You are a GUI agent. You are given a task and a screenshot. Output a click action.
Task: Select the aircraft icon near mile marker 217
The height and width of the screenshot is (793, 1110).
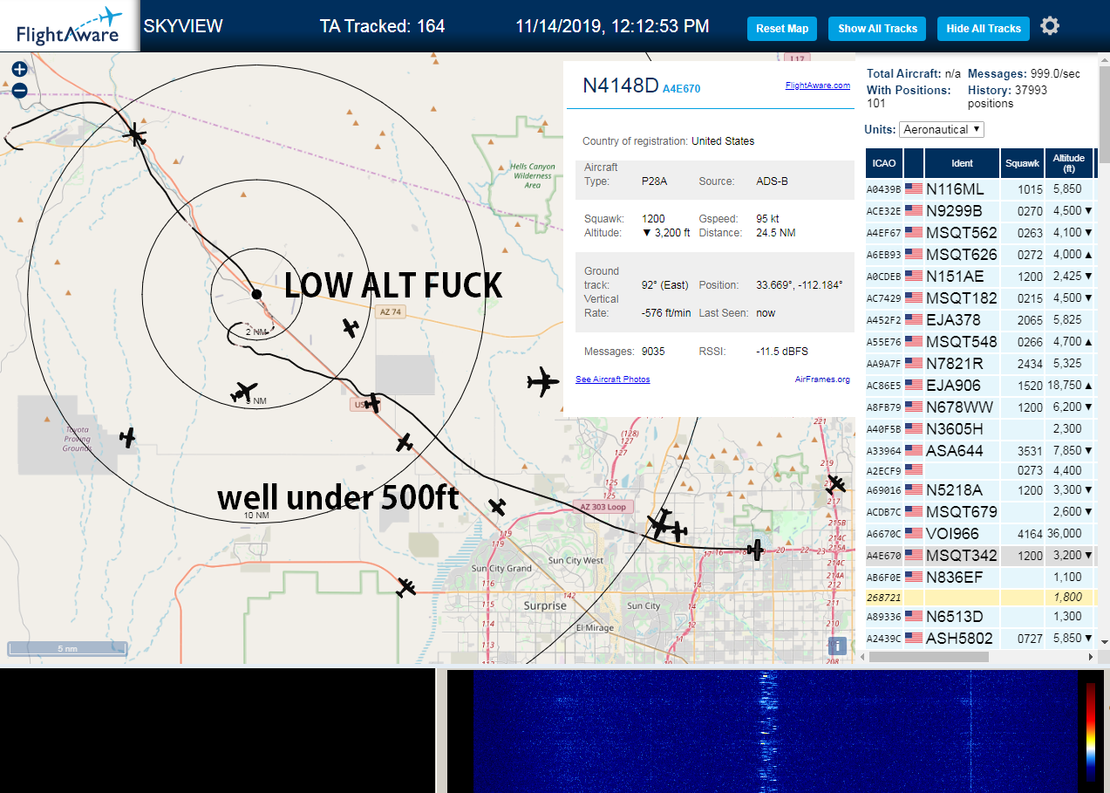836,483
